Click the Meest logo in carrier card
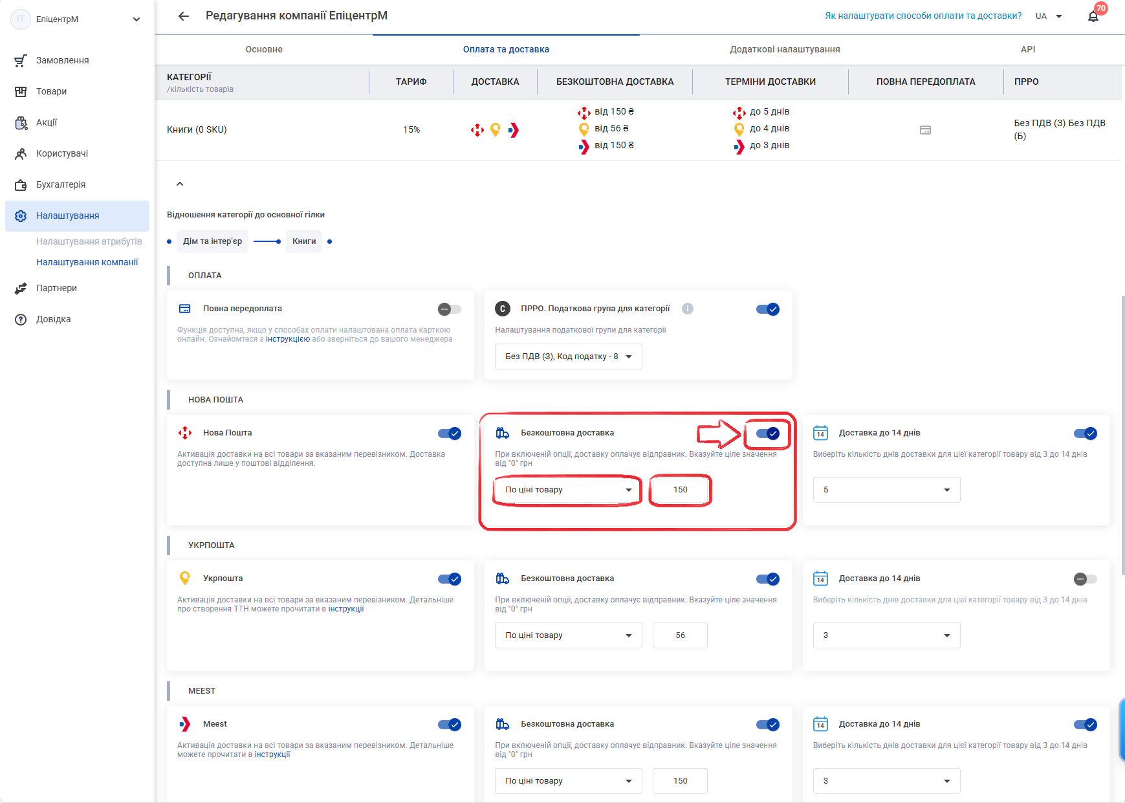 pyautogui.click(x=185, y=724)
